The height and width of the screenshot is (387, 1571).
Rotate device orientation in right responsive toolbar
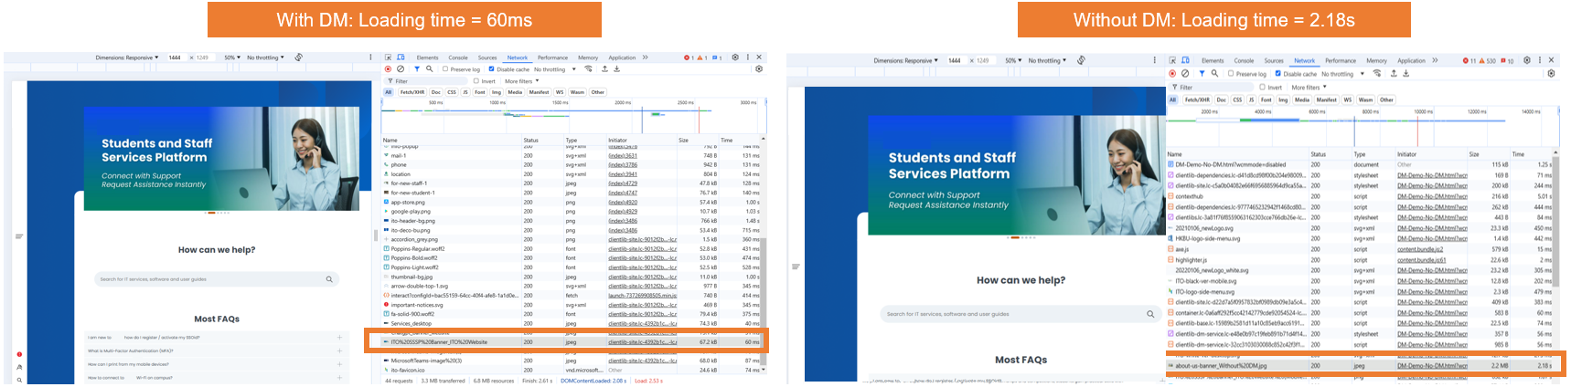pos(1081,60)
